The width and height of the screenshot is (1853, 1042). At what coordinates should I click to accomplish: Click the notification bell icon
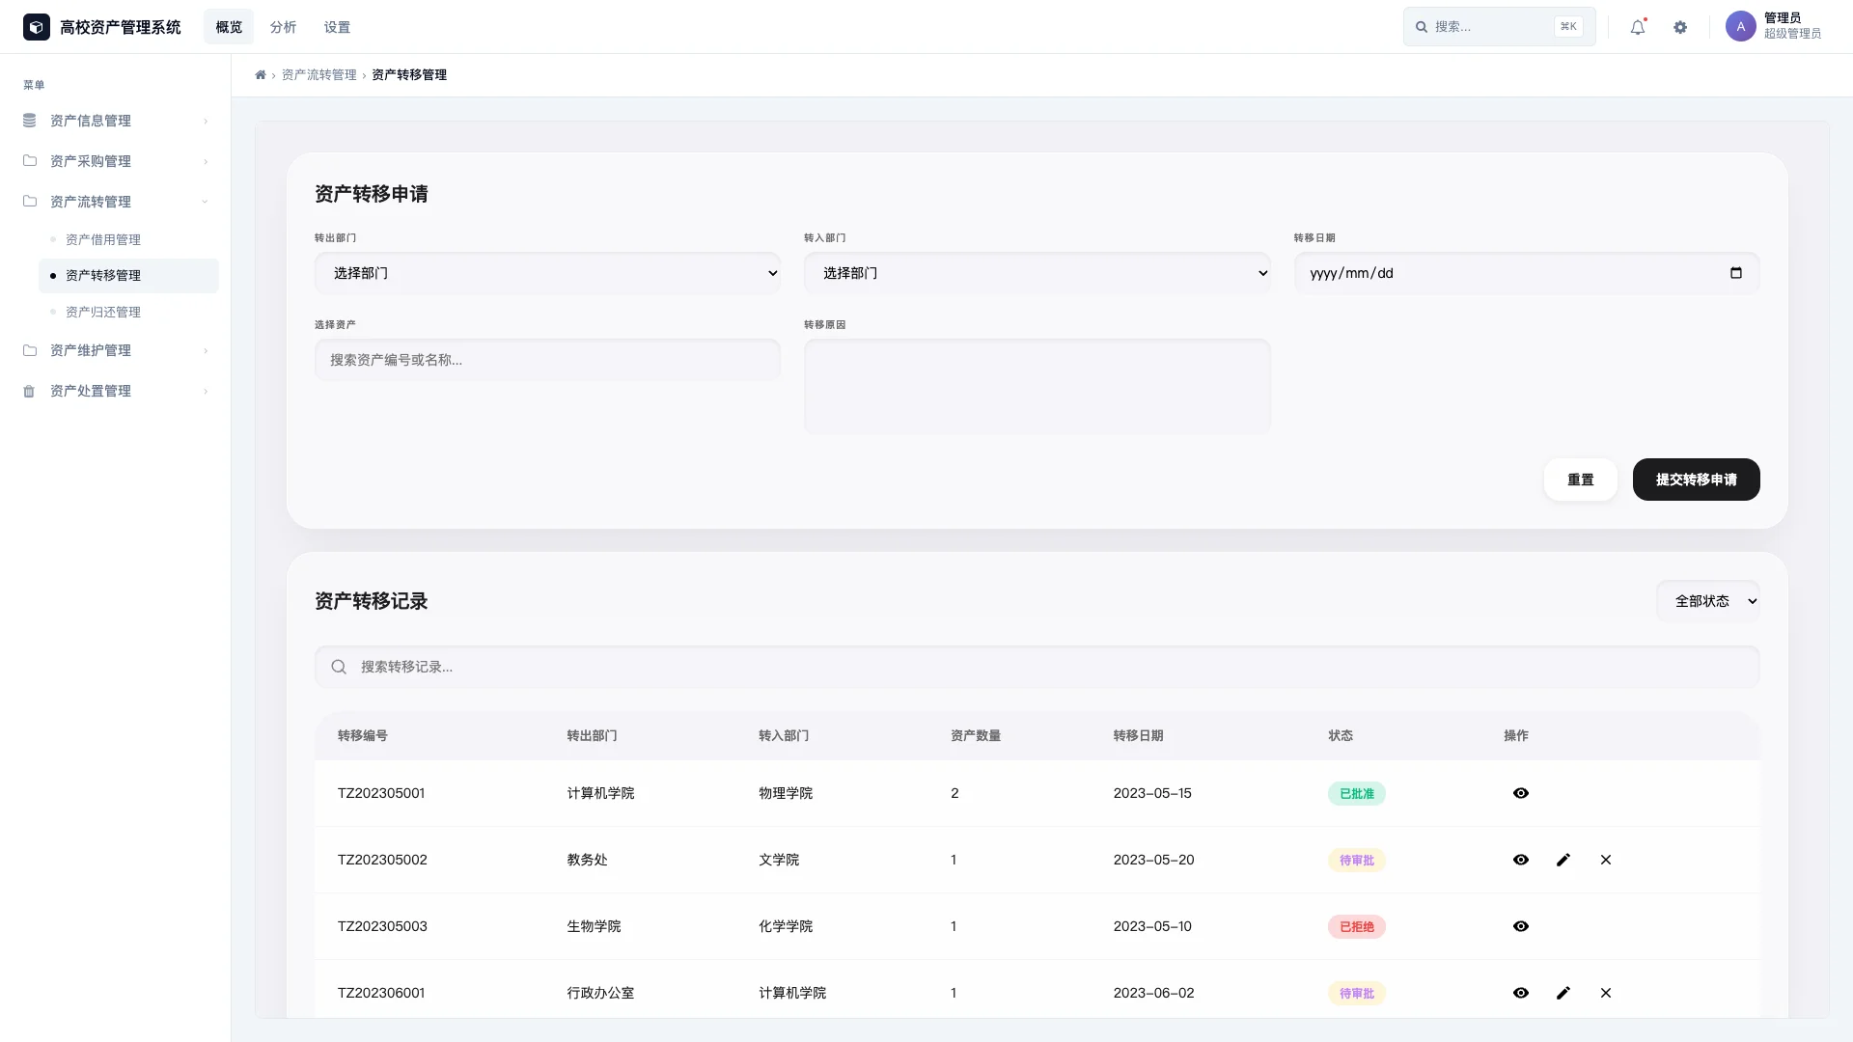click(x=1638, y=27)
